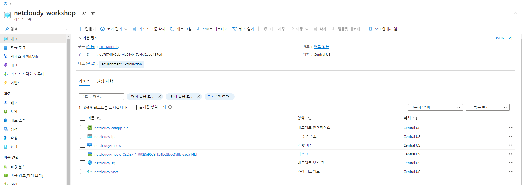Screen dimensions: 522x185
Task: Open the more options ellipsis beside title
Action: 102,13
